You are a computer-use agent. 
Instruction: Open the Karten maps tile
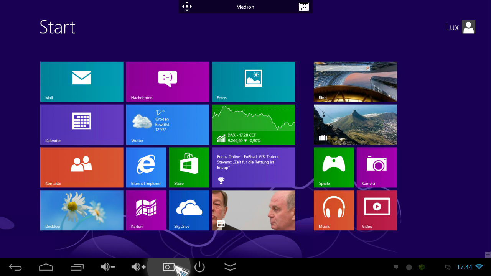146,210
